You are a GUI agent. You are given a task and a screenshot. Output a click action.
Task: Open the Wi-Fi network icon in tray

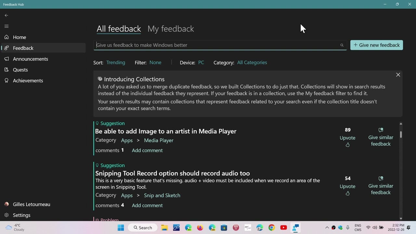368,227
